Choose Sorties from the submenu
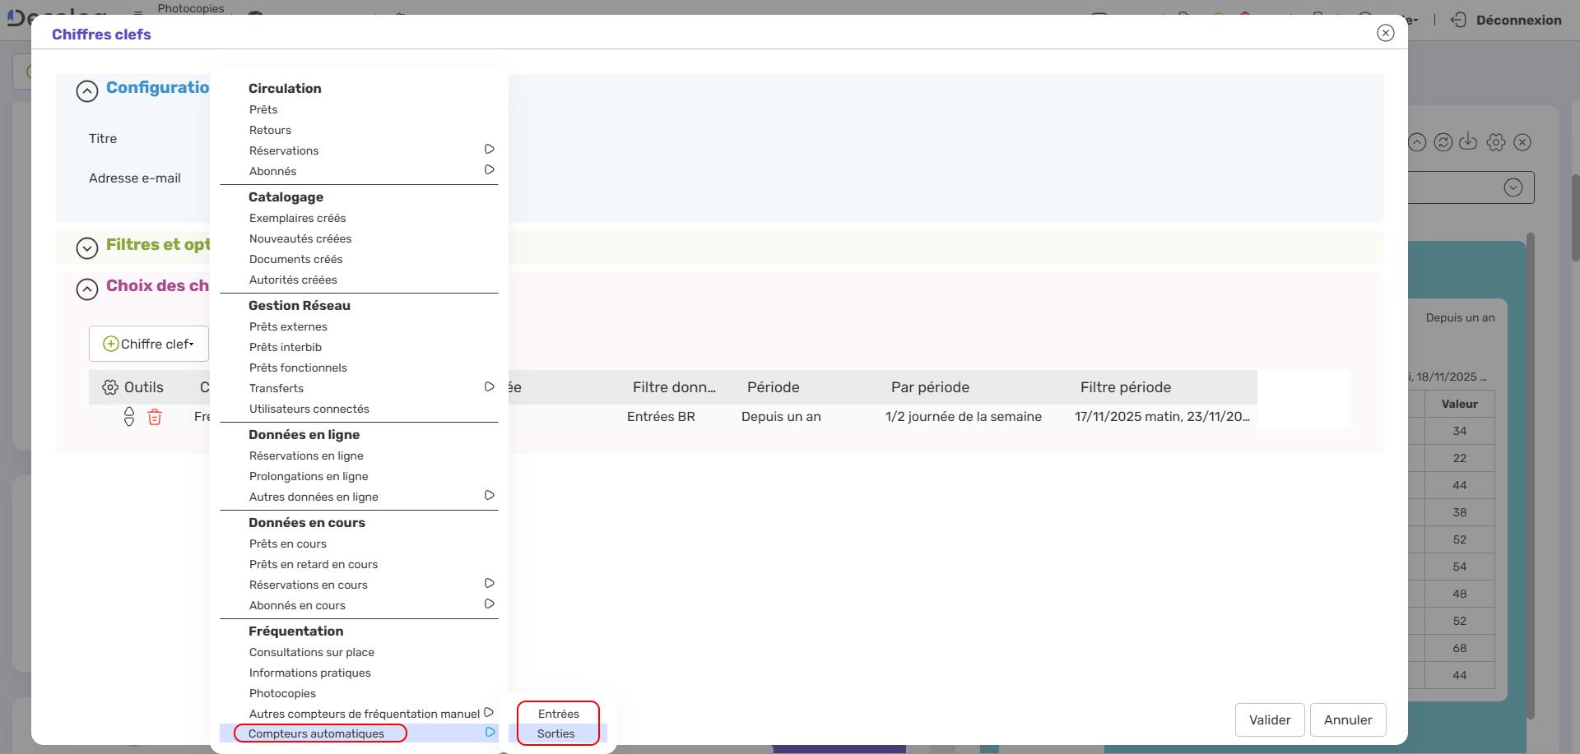The width and height of the screenshot is (1580, 754). [557, 733]
